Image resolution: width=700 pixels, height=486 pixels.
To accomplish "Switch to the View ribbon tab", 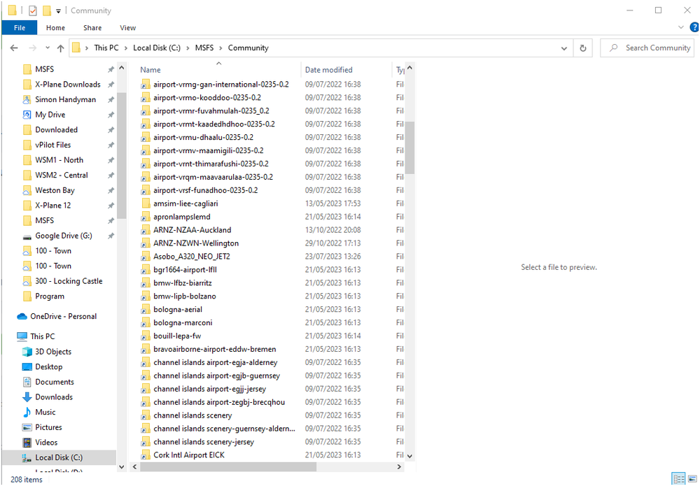I will 127,27.
